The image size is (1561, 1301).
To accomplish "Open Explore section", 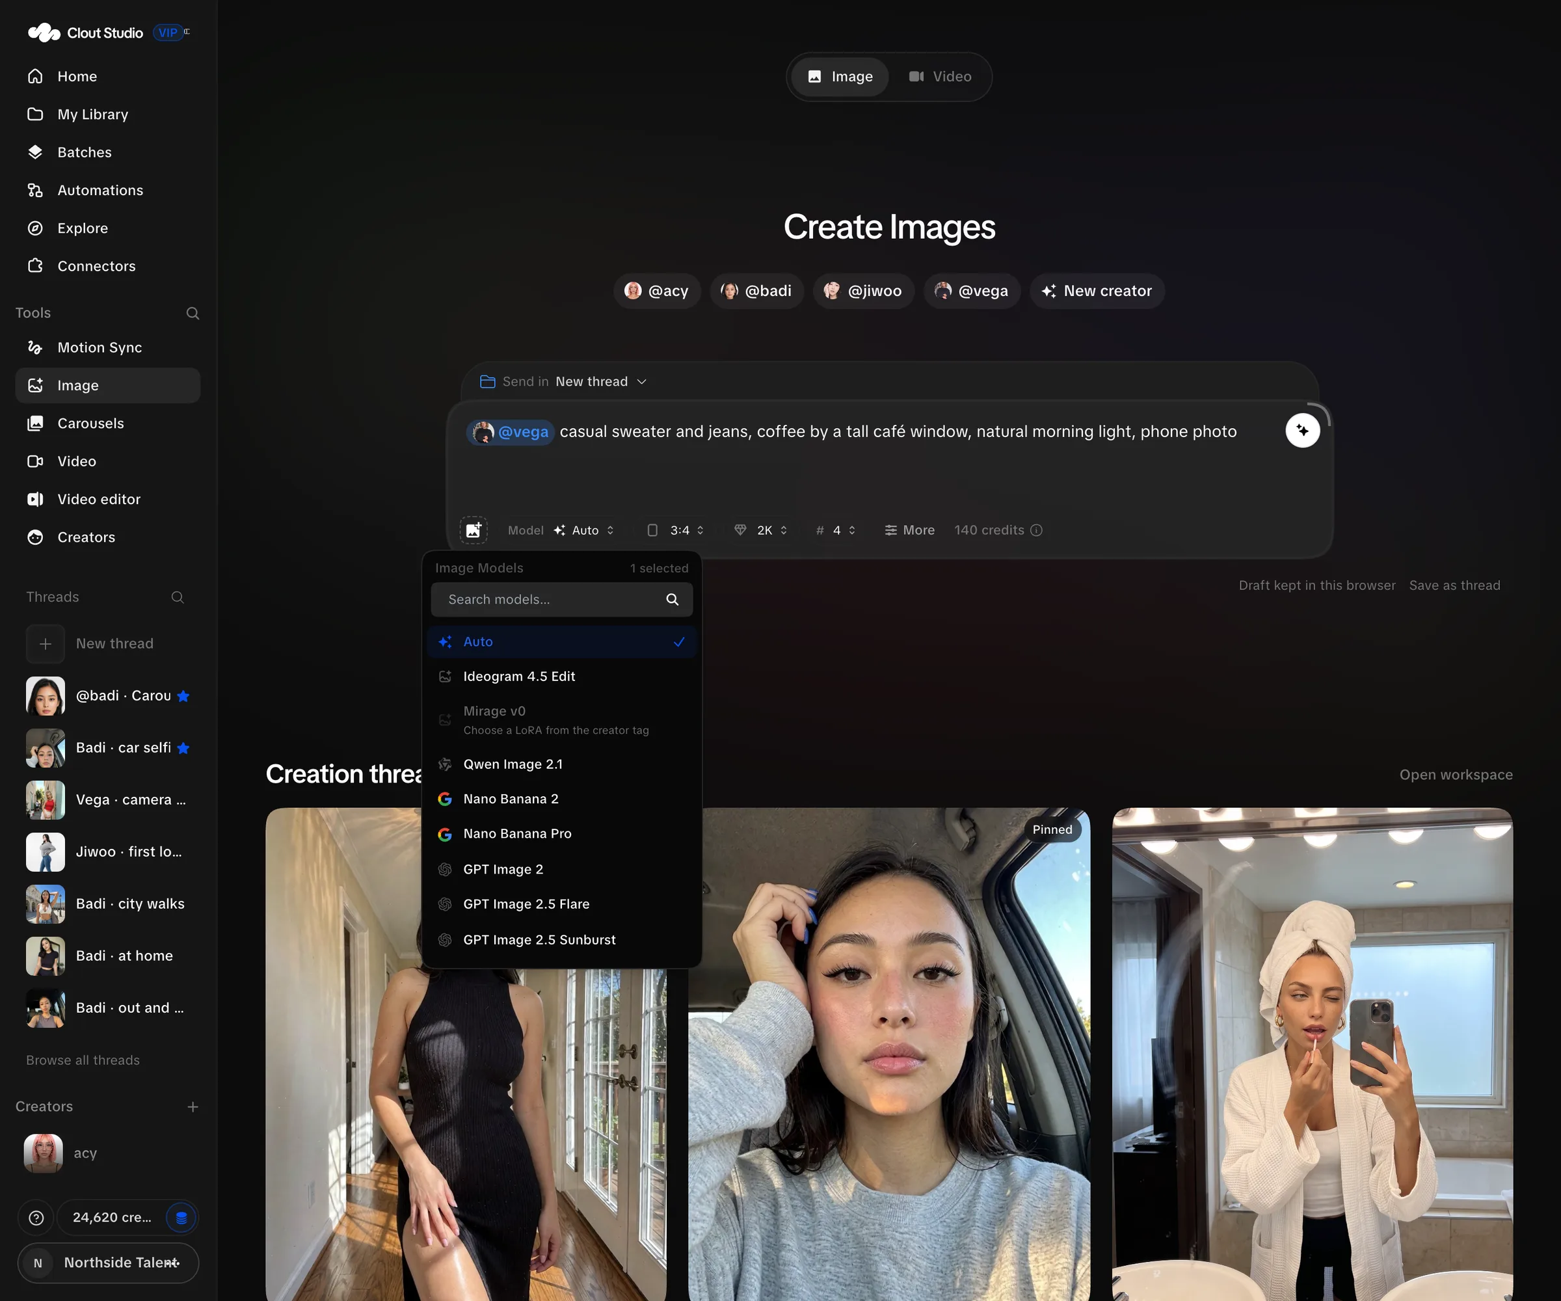I will click(108, 228).
